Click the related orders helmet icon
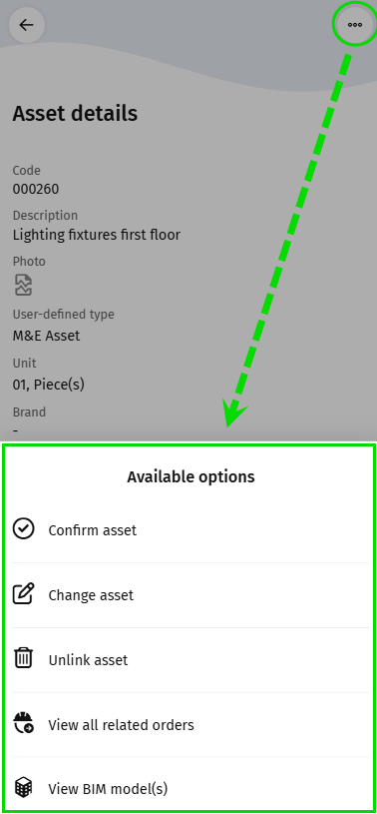Screen dimensions: 377x814 click(x=23, y=723)
